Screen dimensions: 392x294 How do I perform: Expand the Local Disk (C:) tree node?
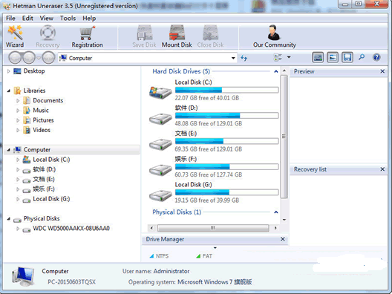18,160
